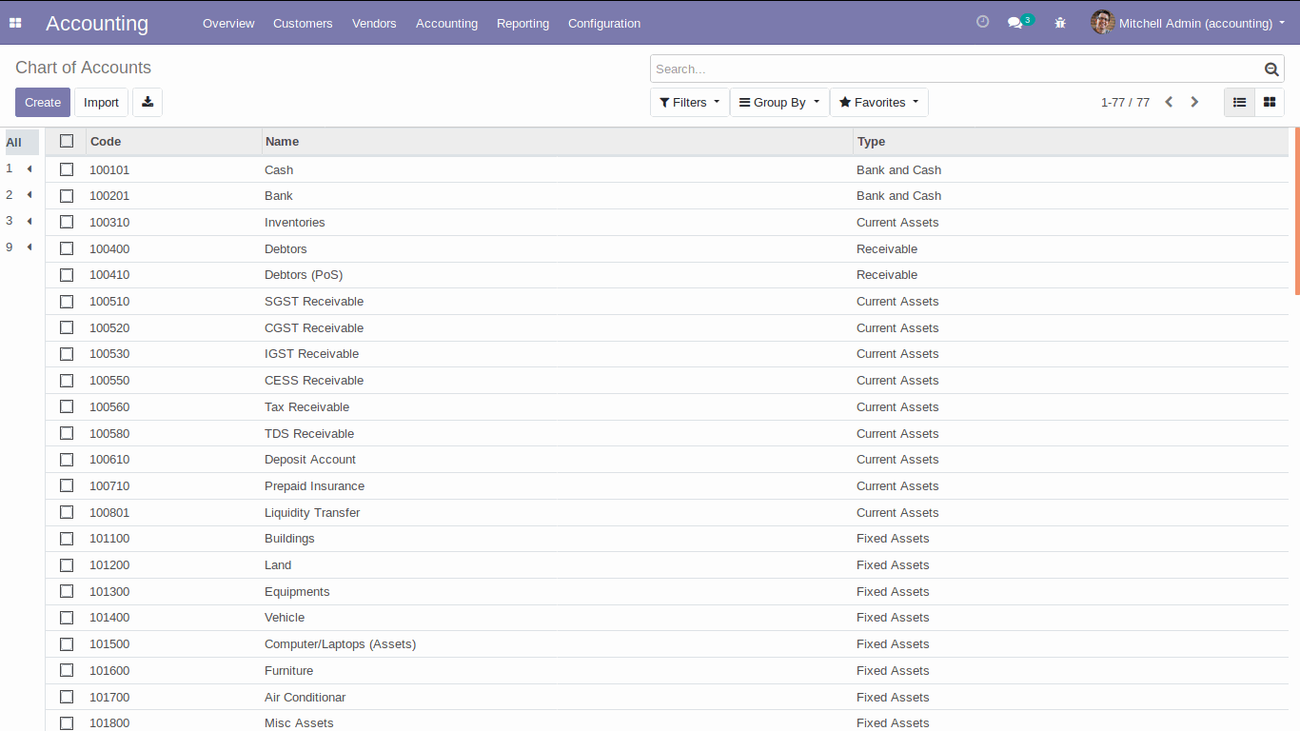Sort by Code column header

(x=173, y=141)
